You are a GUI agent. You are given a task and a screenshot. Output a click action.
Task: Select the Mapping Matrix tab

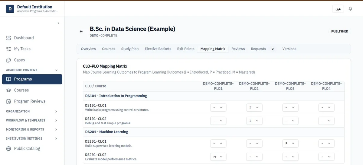tap(213, 49)
